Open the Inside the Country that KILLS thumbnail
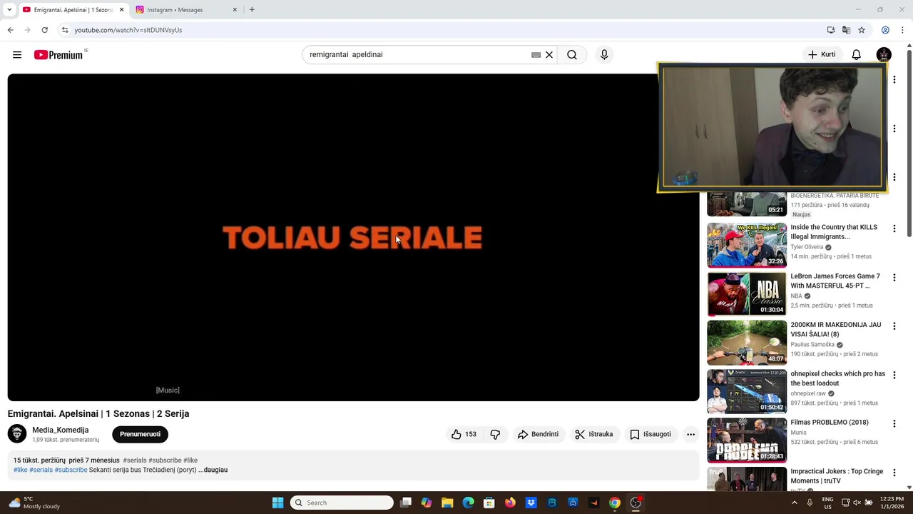 (x=747, y=245)
